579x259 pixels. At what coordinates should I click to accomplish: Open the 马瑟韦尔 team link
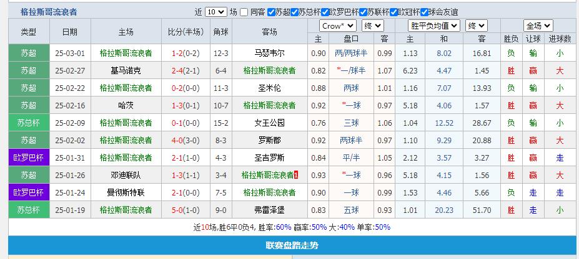point(270,53)
